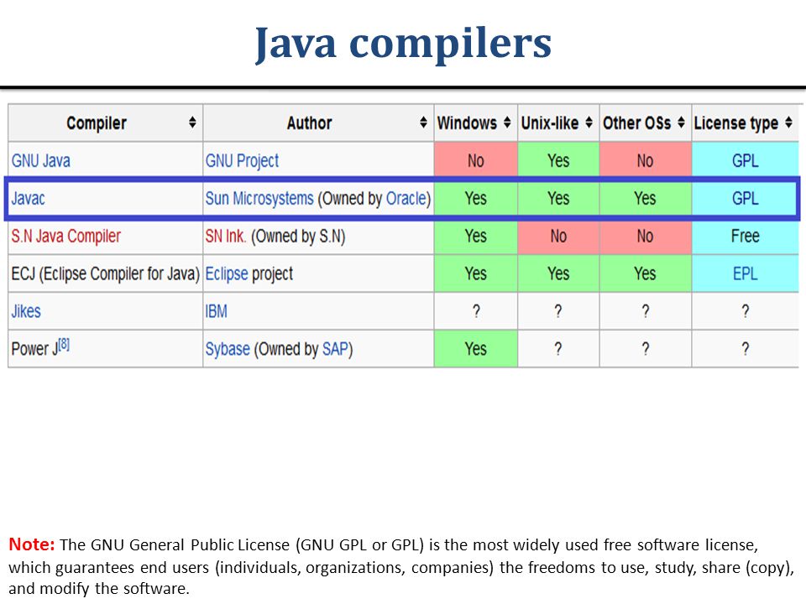This screenshot has width=806, height=604.
Task: Sort by Windows column sort arrows
Action: [507, 122]
